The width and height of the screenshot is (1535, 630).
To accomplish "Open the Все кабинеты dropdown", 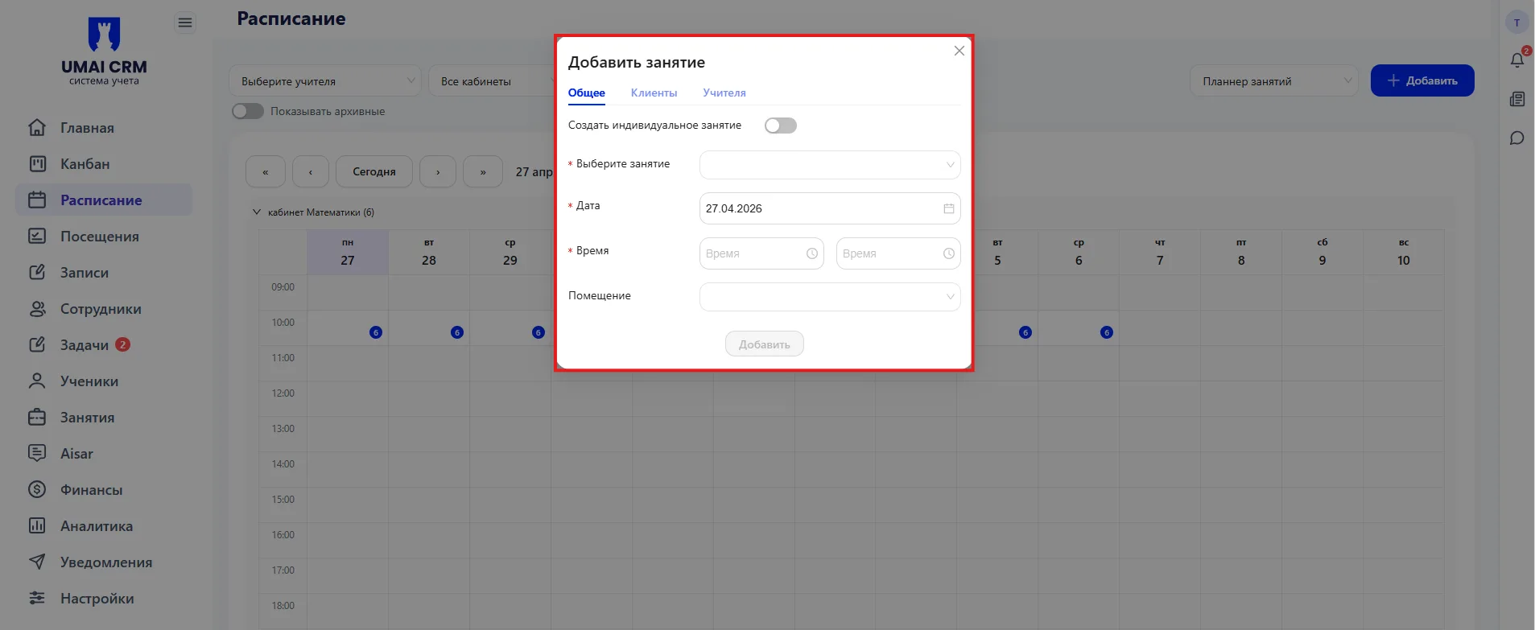I will pos(491,81).
